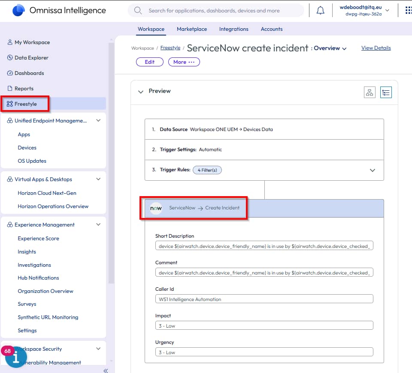Collapse Workspace Security section
The height and width of the screenshot is (373, 412).
coord(98,349)
